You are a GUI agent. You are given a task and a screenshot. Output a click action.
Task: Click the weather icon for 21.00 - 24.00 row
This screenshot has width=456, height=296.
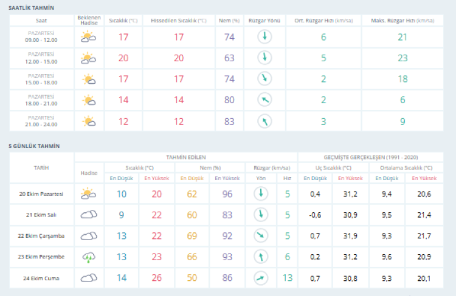point(89,121)
